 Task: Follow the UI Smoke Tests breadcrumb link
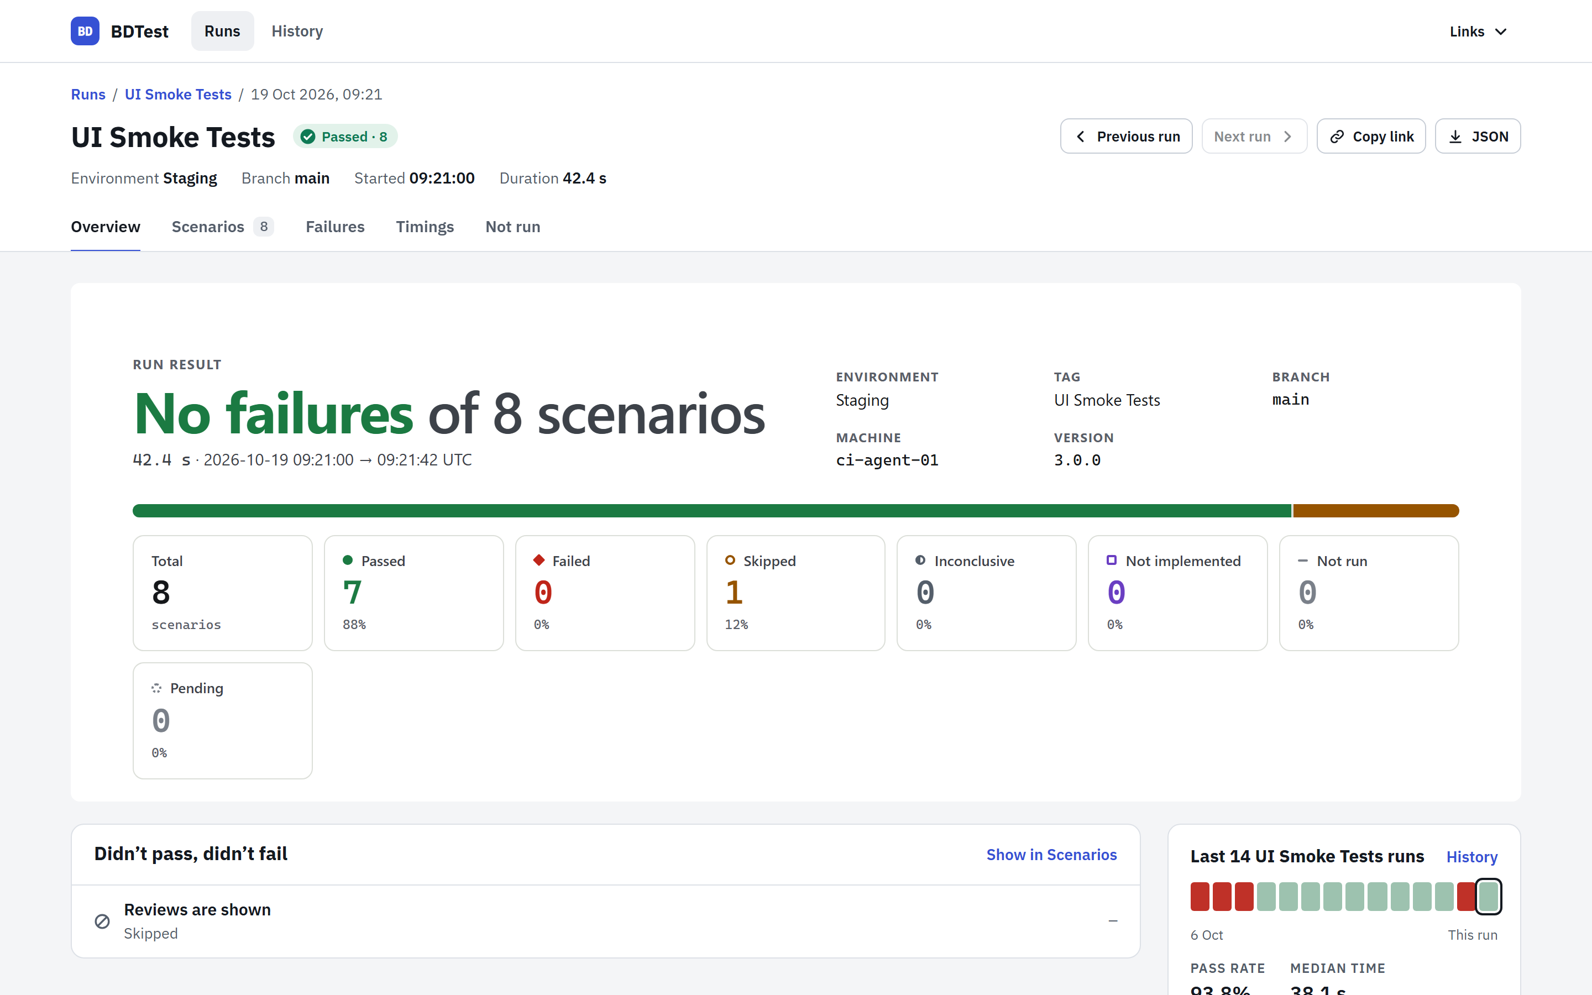(179, 94)
